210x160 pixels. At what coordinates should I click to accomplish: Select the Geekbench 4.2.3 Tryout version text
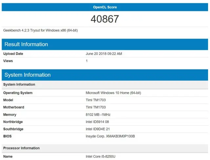tap(40, 30)
